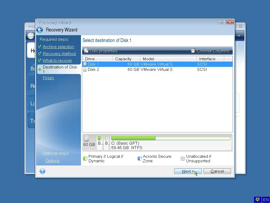This screenshot has width=270, height=203.
Task: Select the Disk 2 row
Action: click(157, 70)
